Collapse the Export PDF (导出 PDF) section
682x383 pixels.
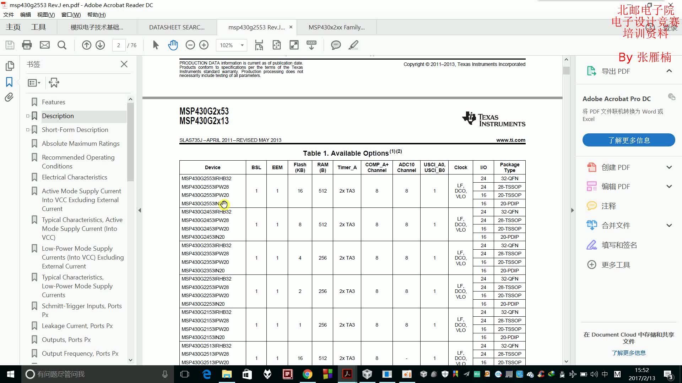[x=669, y=71]
